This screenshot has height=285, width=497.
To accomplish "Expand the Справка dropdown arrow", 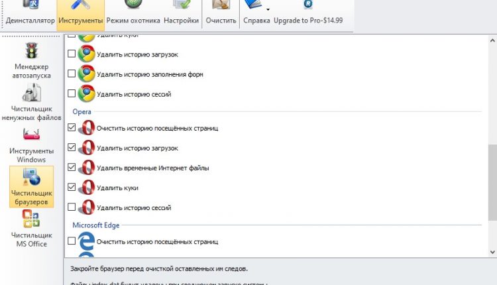I will 268,9.
